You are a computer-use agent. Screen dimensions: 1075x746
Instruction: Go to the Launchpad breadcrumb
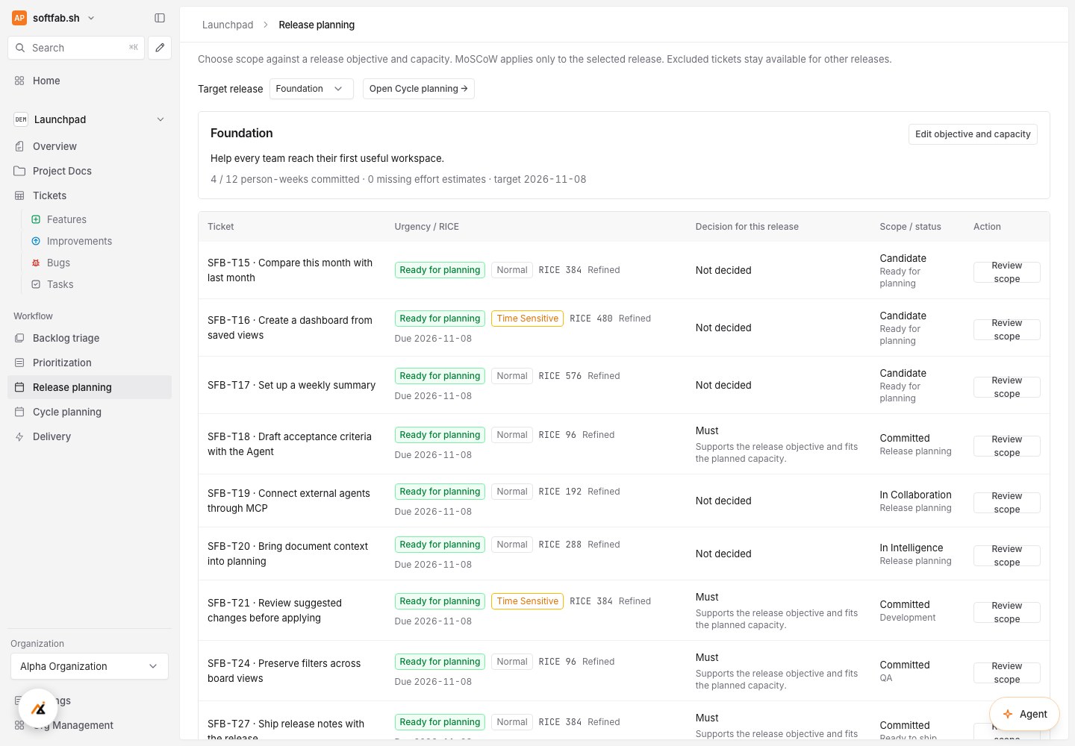coord(228,25)
